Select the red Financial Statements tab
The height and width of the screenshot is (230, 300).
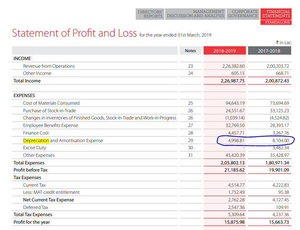[x=276, y=14]
